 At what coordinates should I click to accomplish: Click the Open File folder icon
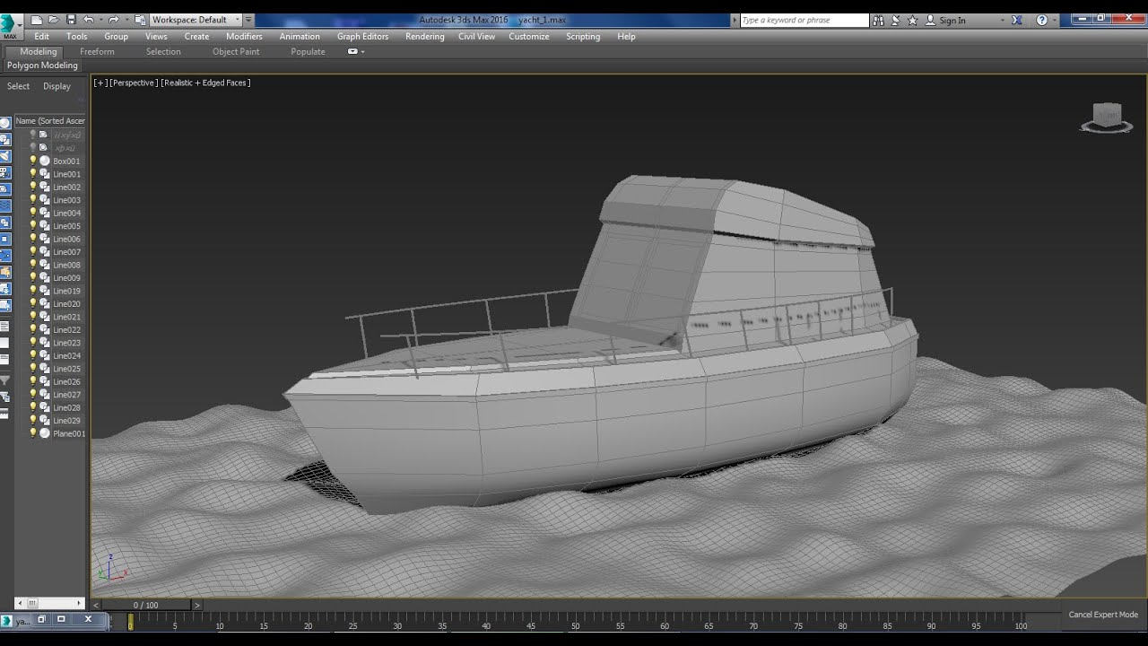tap(54, 19)
